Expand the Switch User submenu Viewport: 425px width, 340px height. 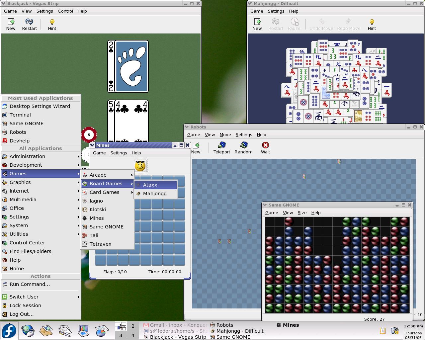pyautogui.click(x=41, y=297)
